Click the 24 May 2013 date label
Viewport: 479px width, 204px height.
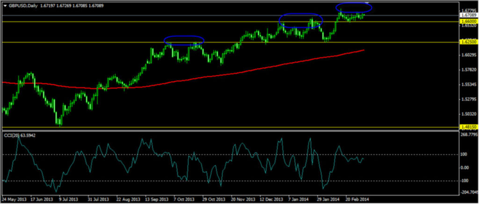click(15, 199)
